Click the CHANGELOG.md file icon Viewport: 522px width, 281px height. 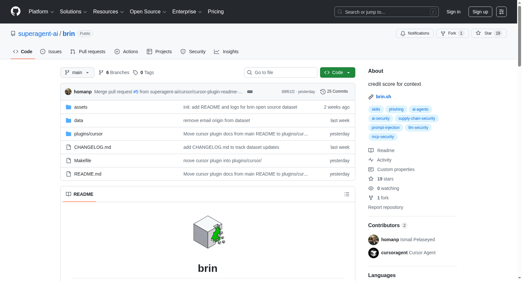point(69,147)
